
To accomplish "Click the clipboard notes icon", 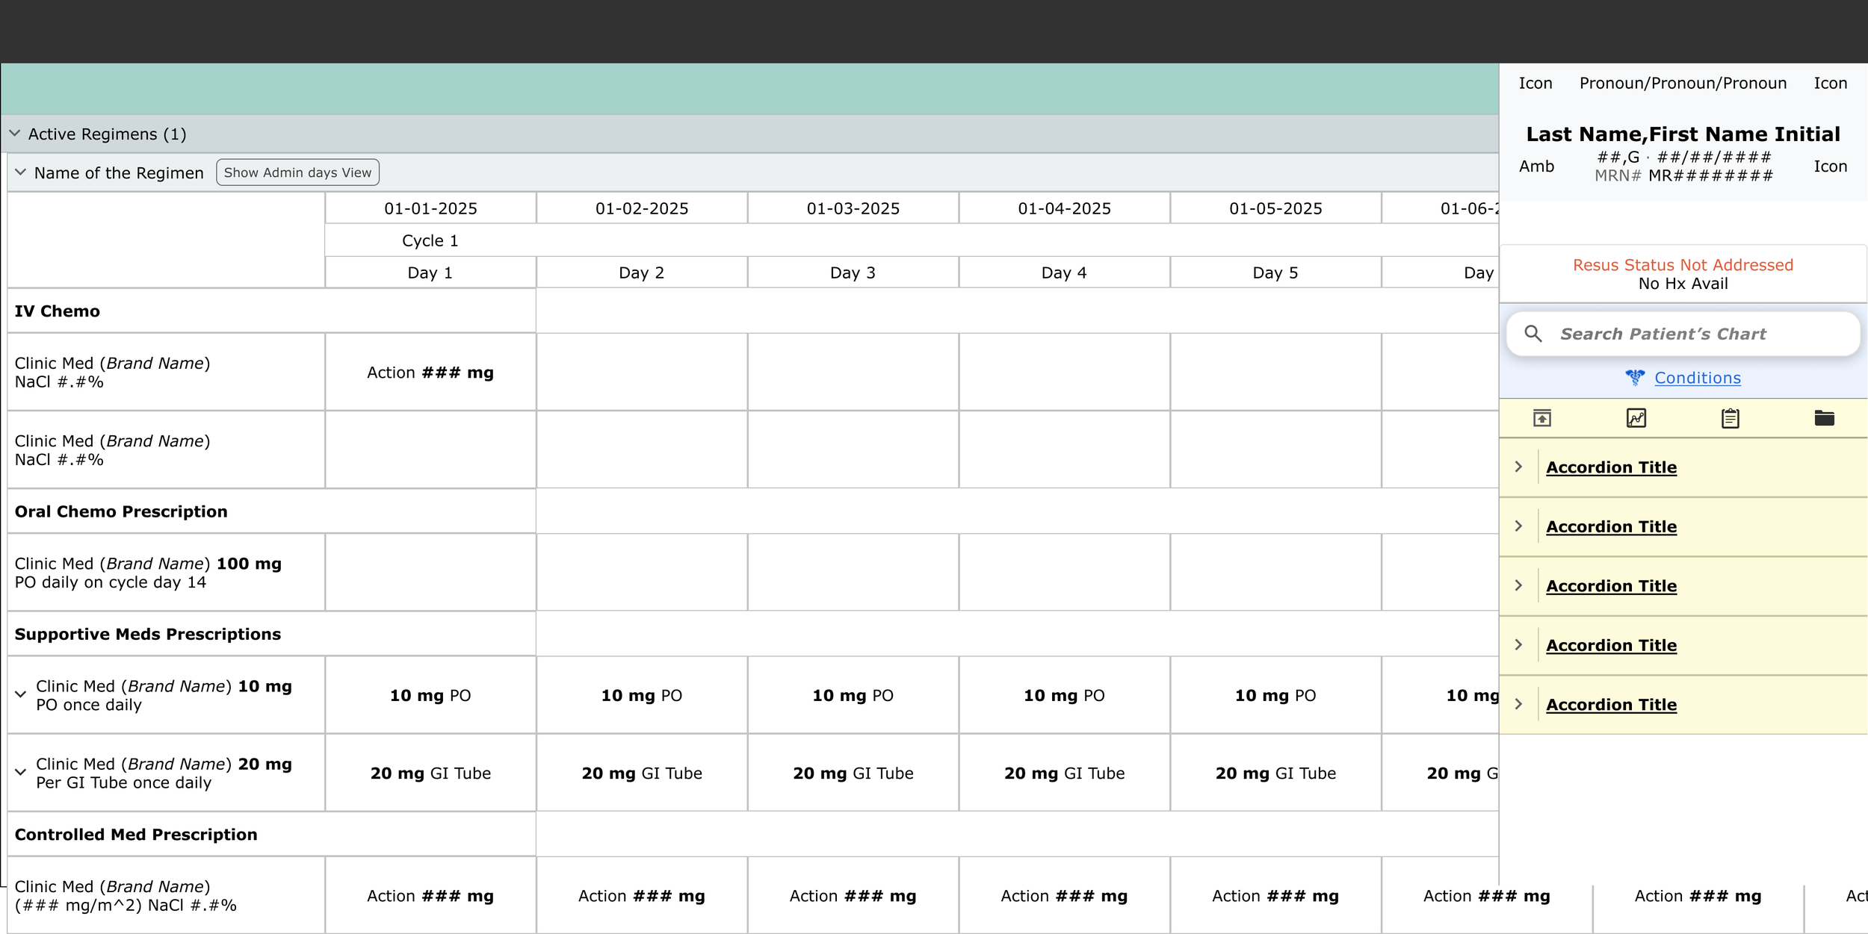I will pos(1730,418).
